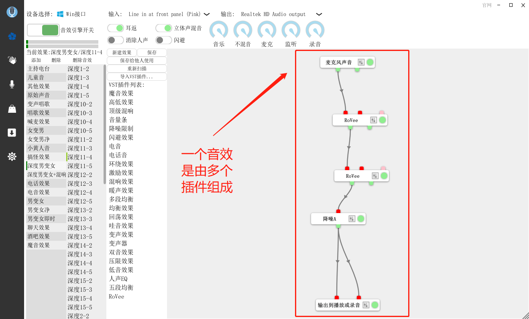The image size is (529, 319).
Task: Select 降噪限制 in VST plugin list
Action: (121, 128)
